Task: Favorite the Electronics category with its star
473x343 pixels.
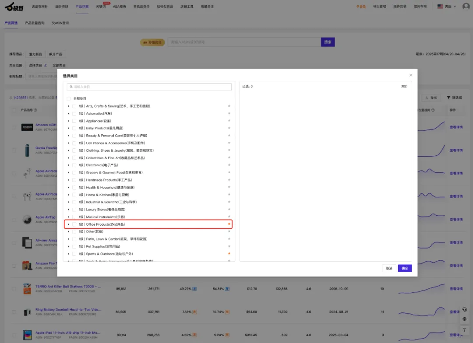Action: [x=229, y=165]
